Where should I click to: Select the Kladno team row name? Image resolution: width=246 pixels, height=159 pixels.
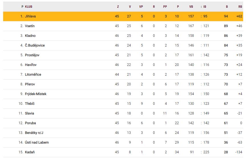click(30, 36)
